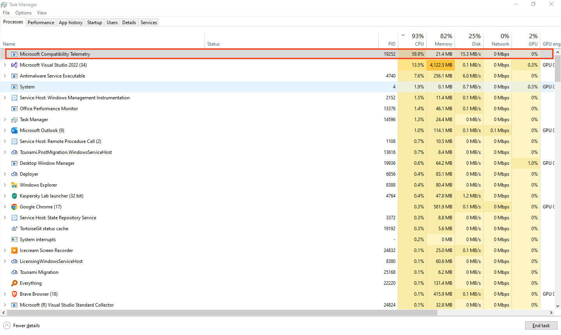
Task: Sort by the Status column header
Action: coord(292,40)
